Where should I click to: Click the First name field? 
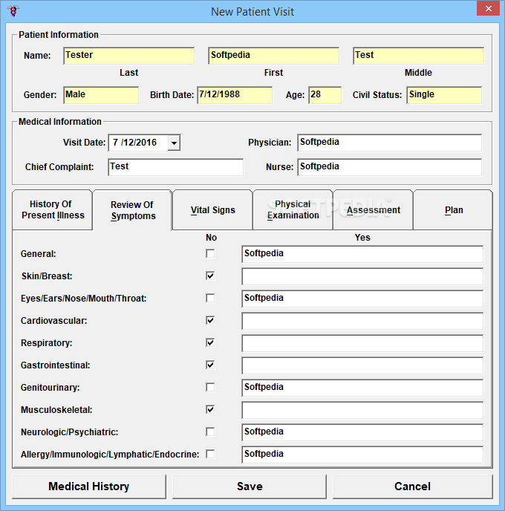tap(274, 56)
